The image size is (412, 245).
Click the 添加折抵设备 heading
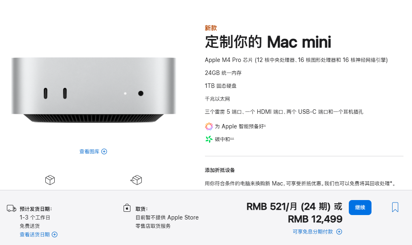[220, 170]
